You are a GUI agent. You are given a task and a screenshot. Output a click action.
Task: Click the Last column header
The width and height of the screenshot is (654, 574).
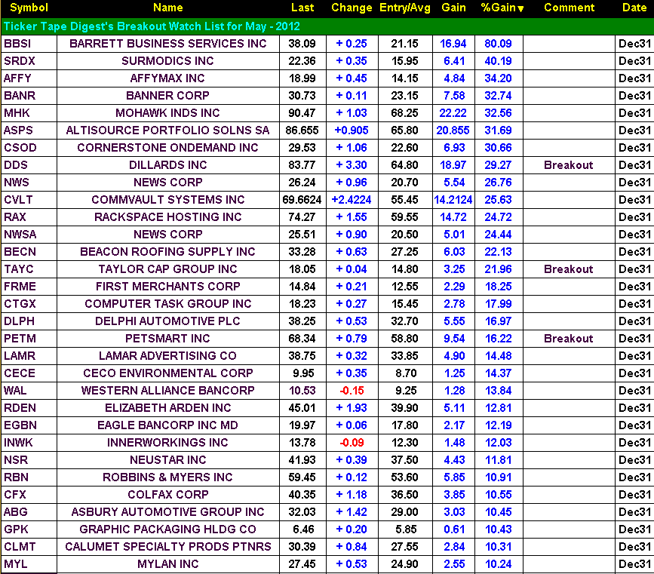point(302,8)
